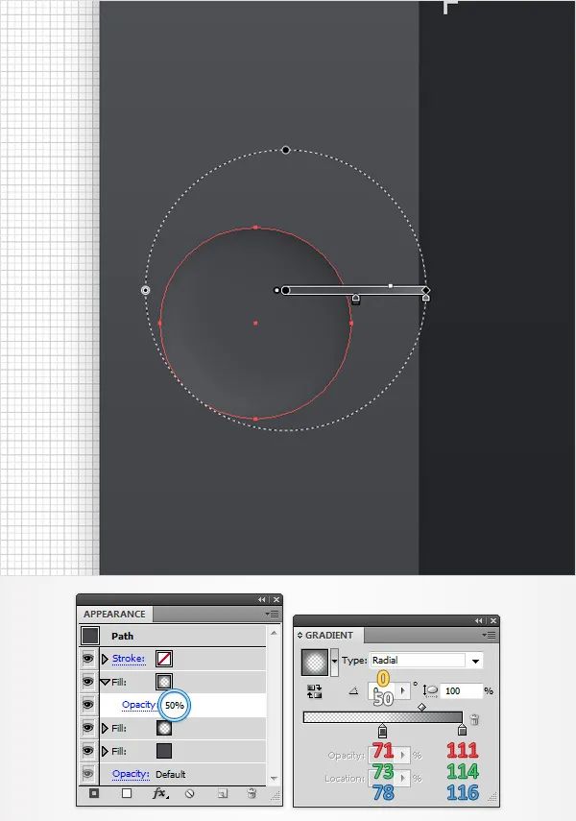Click the Appearance panel scroll down arrow
The width and height of the screenshot is (576, 821).
tap(274, 779)
